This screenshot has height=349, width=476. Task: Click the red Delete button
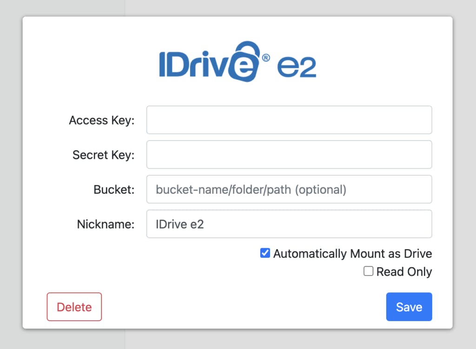click(74, 307)
